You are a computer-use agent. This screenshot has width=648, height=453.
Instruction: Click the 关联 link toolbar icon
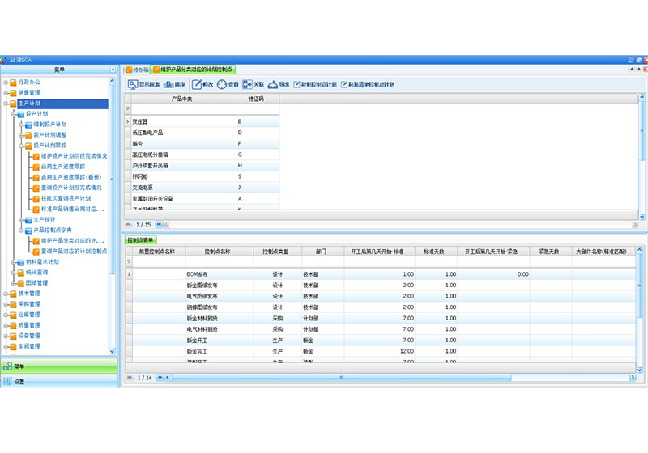click(247, 85)
